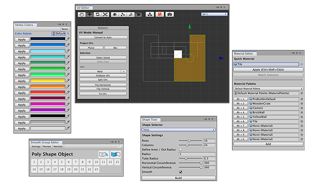The width and height of the screenshot is (320, 187).
Task: Select the pan hand tool in UV Editor
Action: pos(82,14)
